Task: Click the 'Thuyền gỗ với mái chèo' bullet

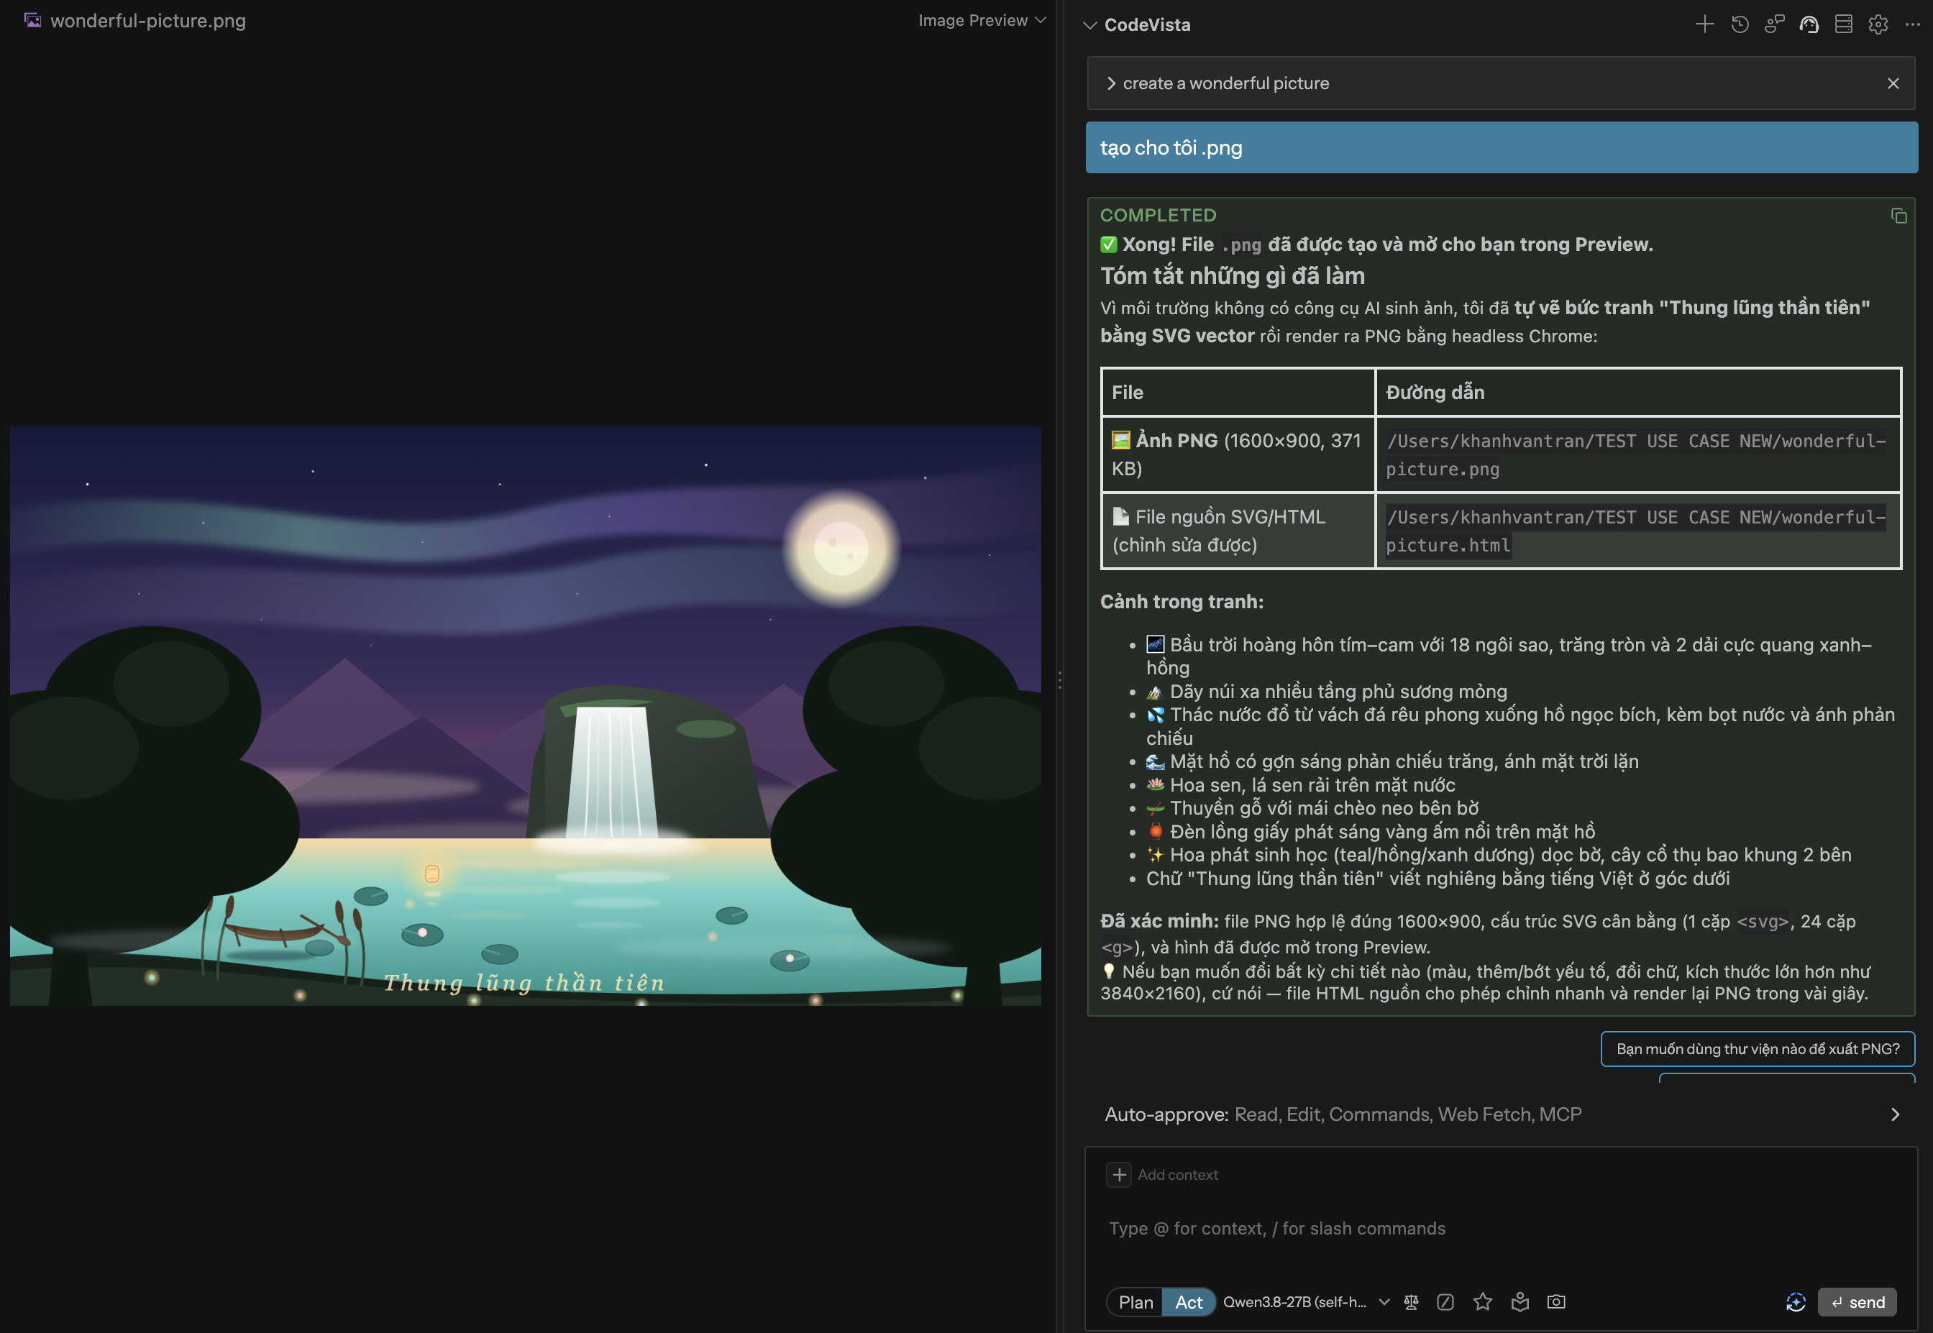Action: [1312, 807]
